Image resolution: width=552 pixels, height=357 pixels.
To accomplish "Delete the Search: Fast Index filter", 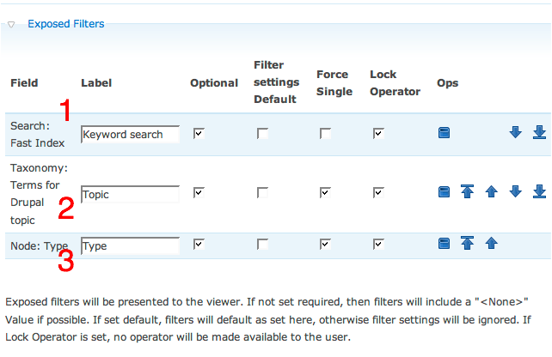I will click(444, 132).
